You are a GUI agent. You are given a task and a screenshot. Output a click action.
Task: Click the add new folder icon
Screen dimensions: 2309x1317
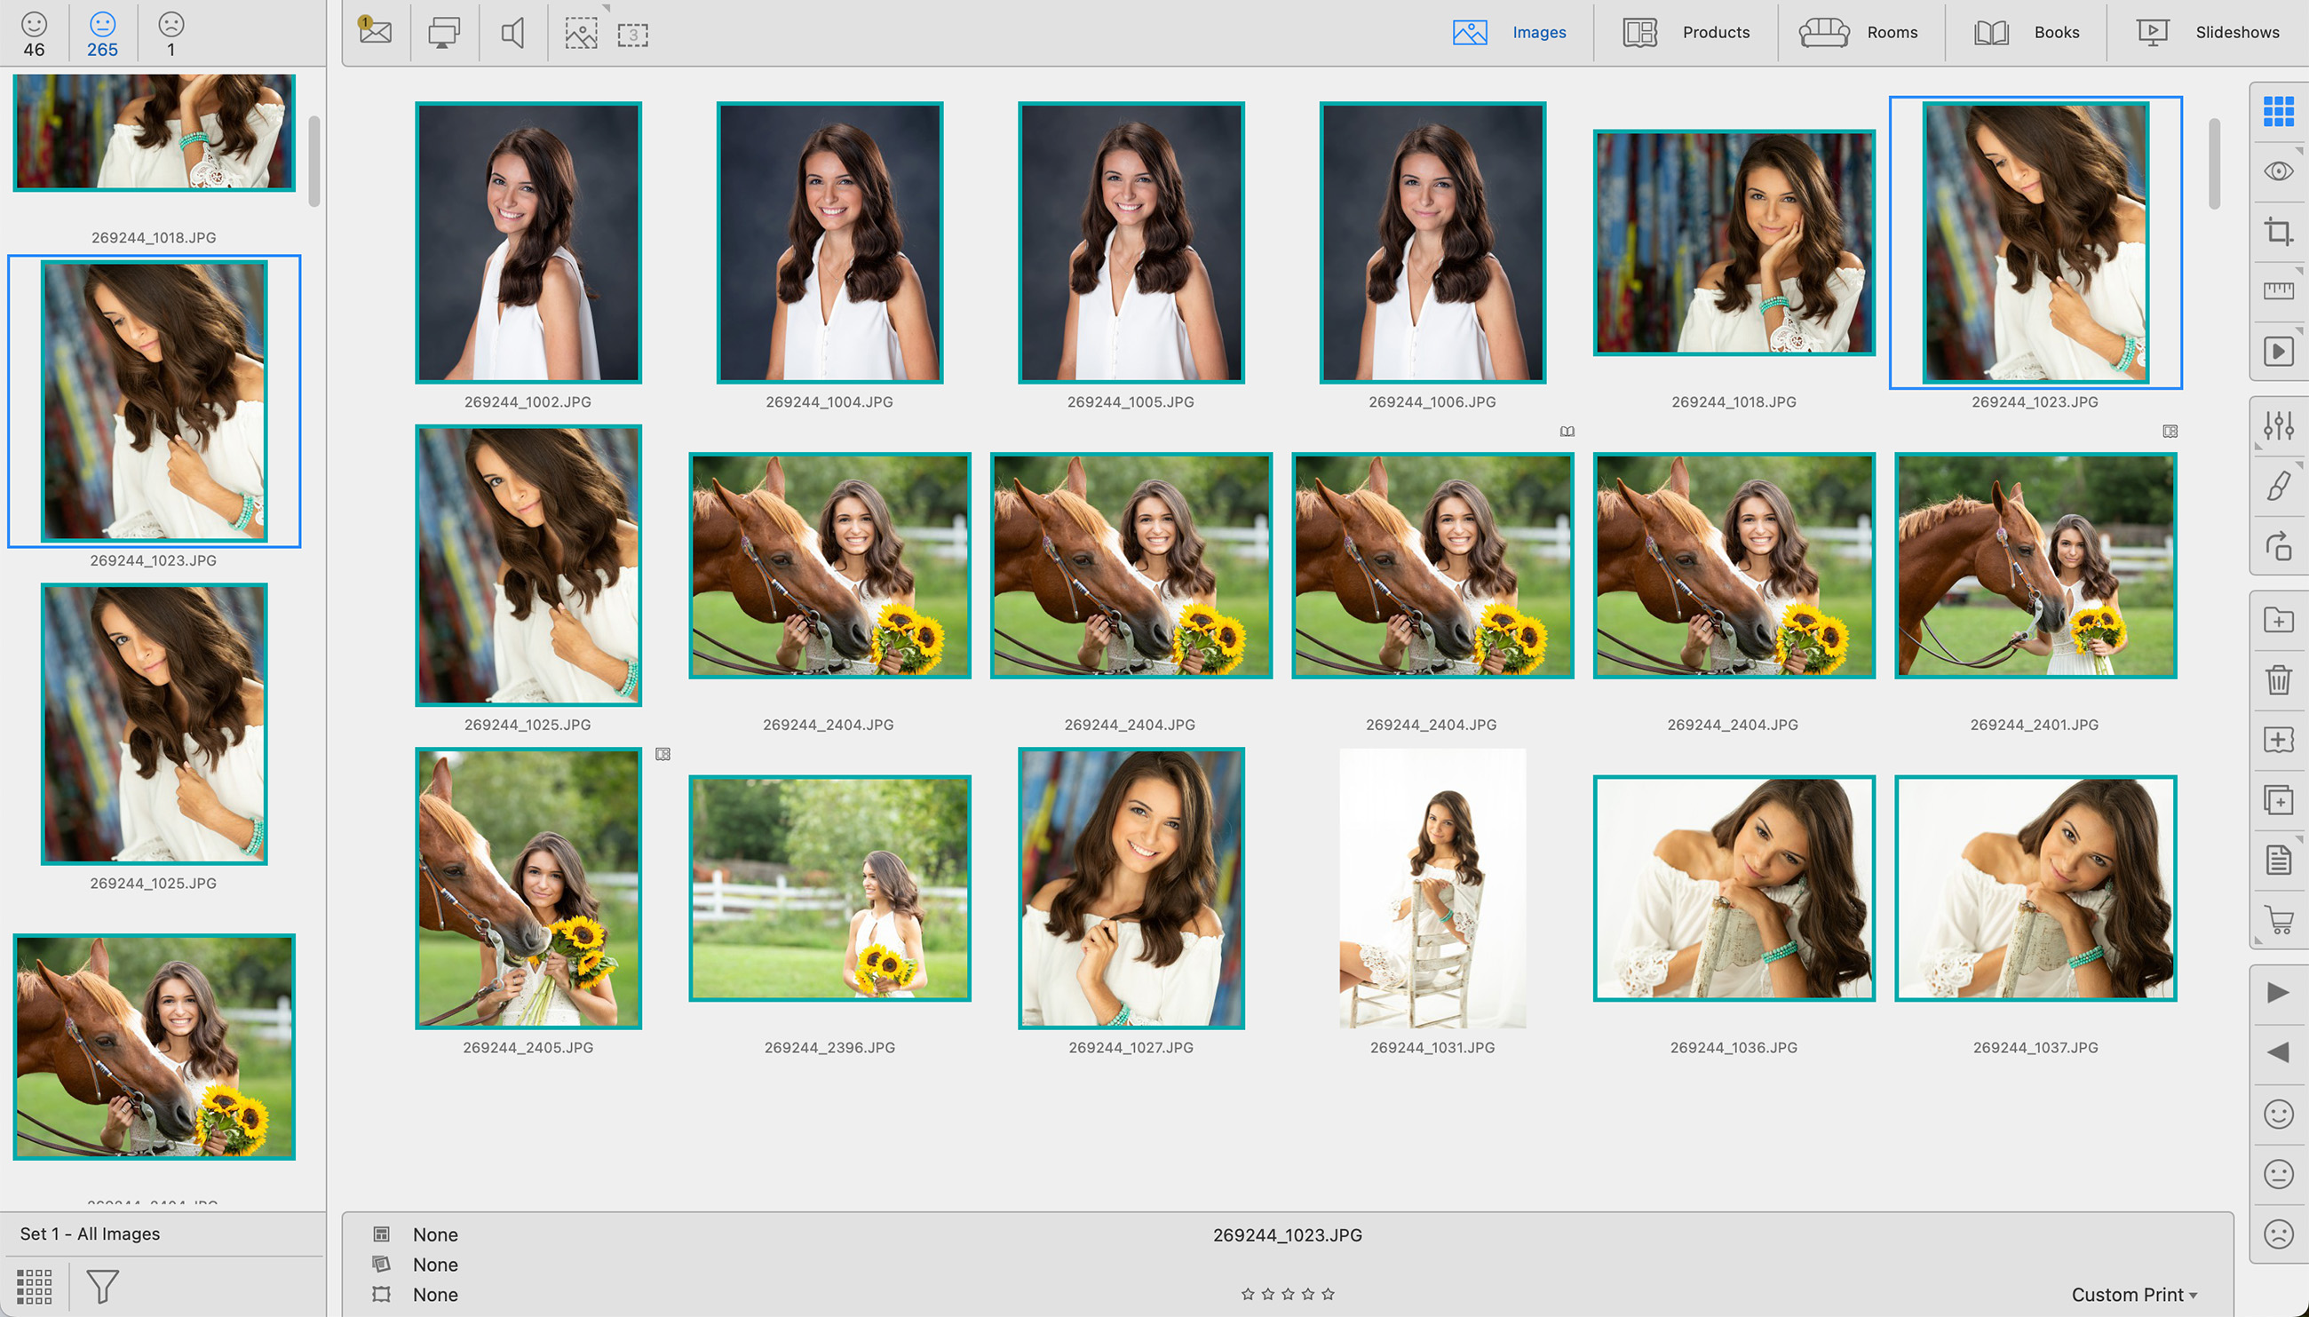[x=2278, y=621]
